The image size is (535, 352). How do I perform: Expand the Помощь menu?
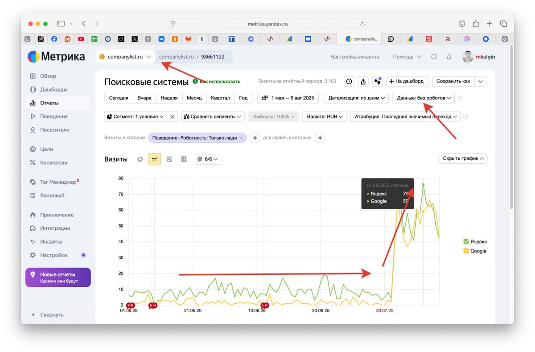[407, 57]
